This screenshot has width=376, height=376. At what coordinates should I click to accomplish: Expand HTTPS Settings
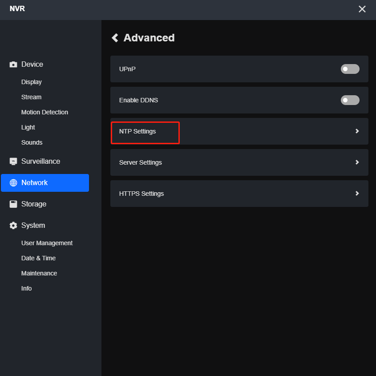coord(239,194)
